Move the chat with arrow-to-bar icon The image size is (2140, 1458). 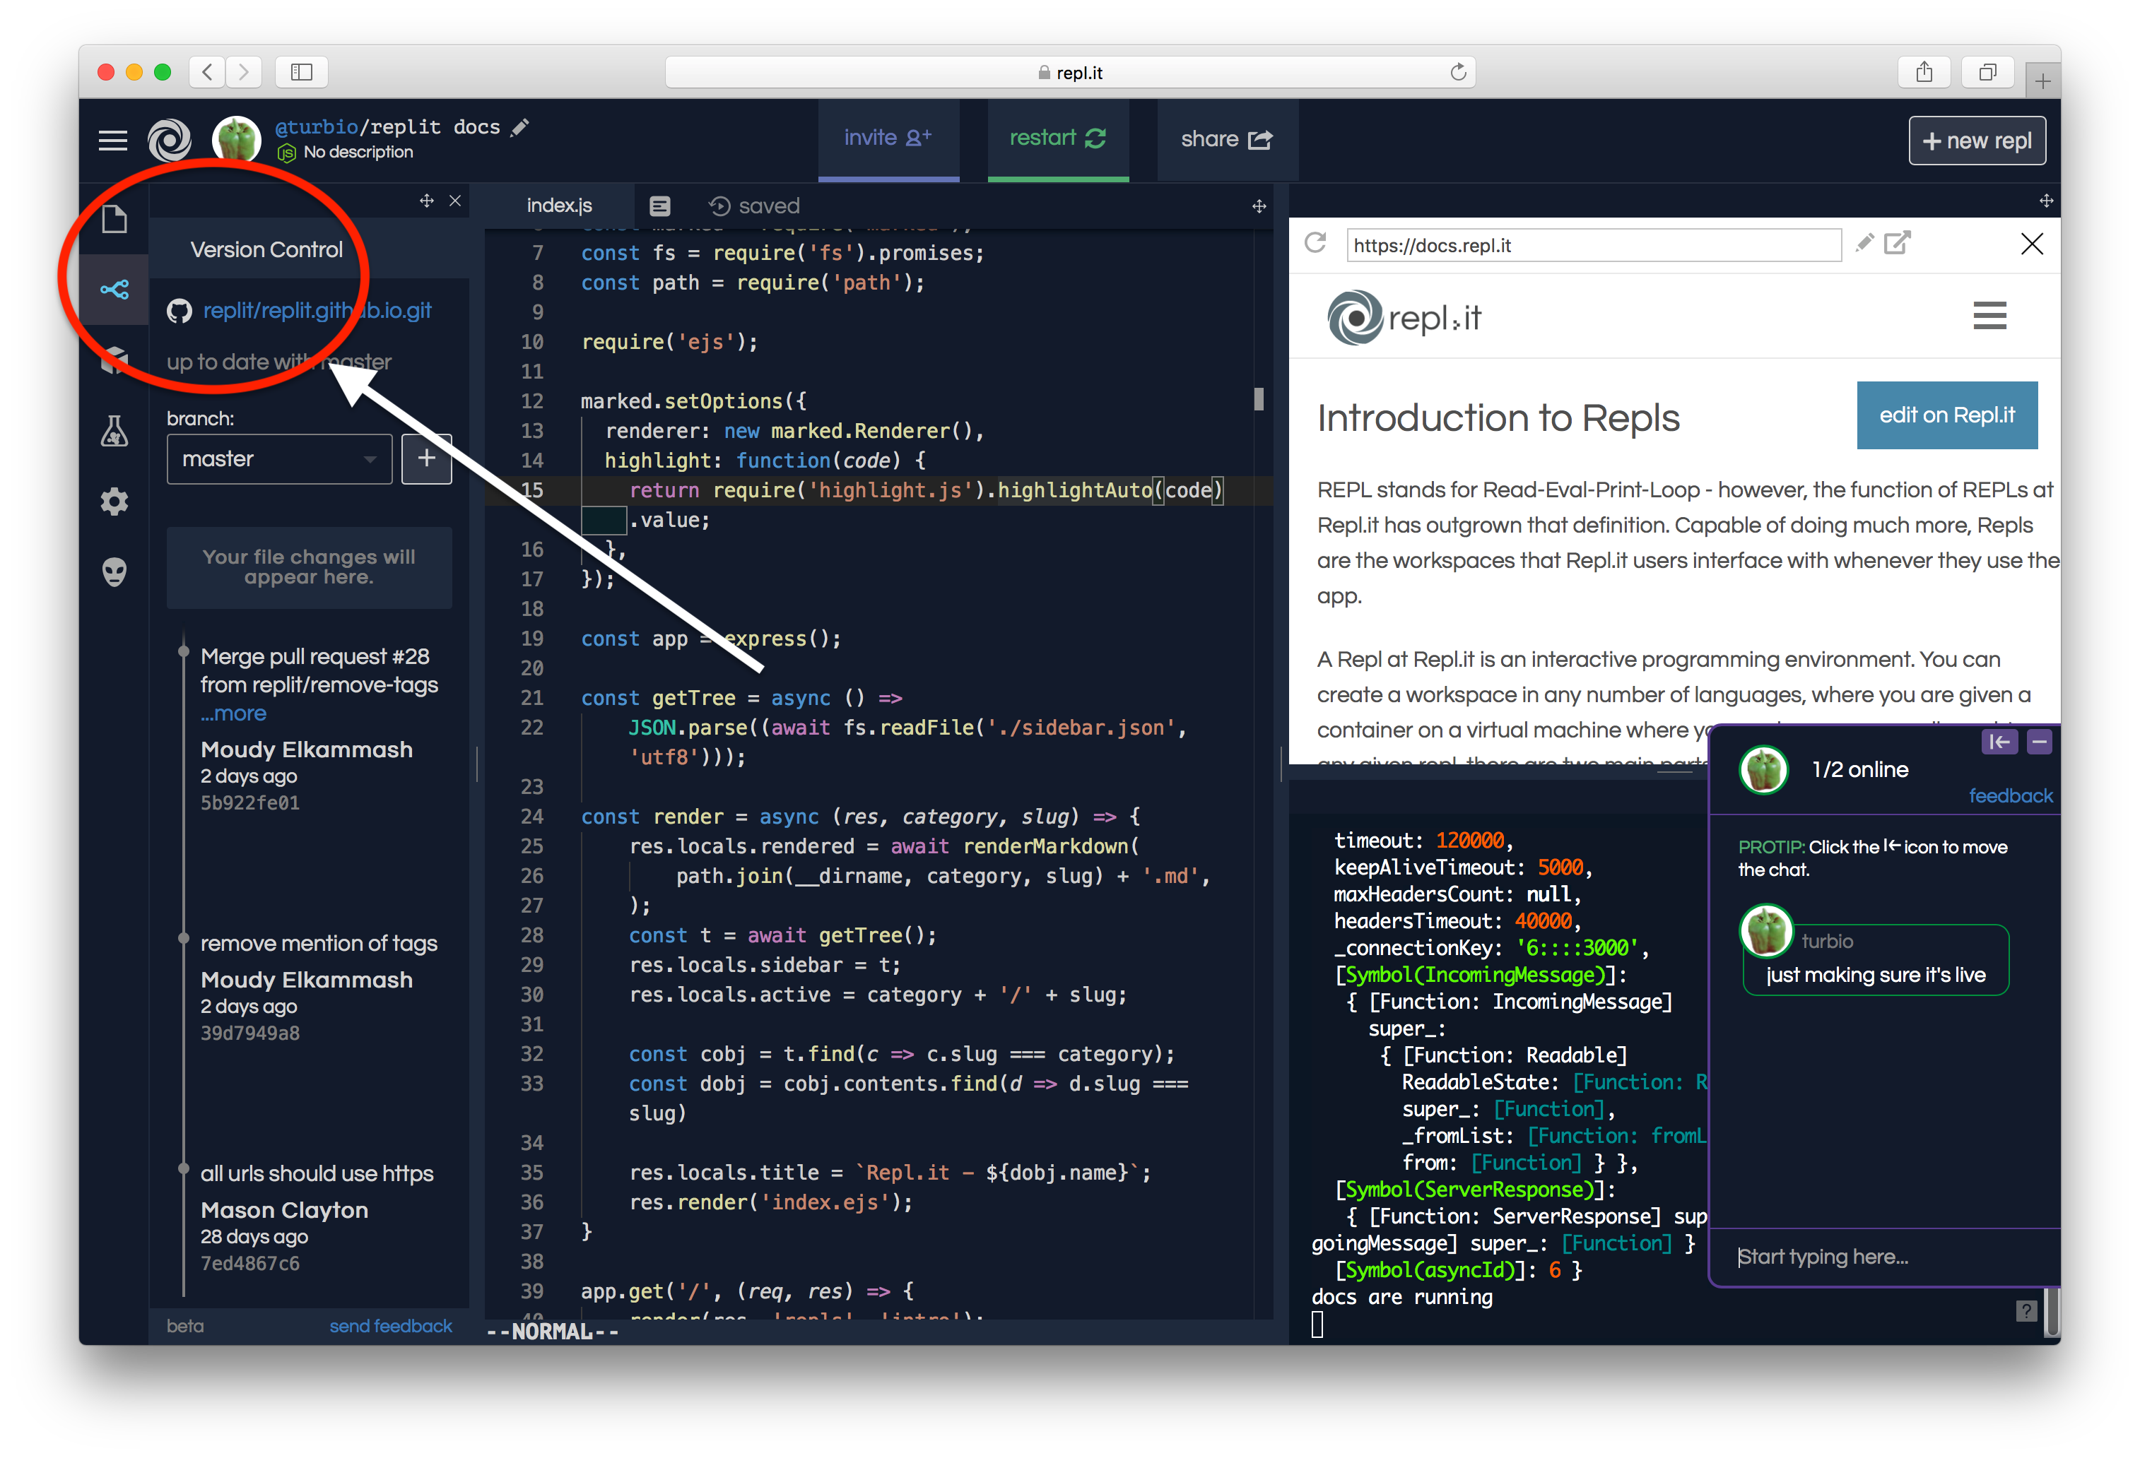pos(1999,742)
